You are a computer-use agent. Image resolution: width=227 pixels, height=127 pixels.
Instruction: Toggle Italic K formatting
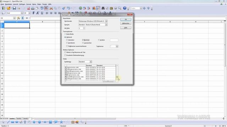[x=38, y=13]
